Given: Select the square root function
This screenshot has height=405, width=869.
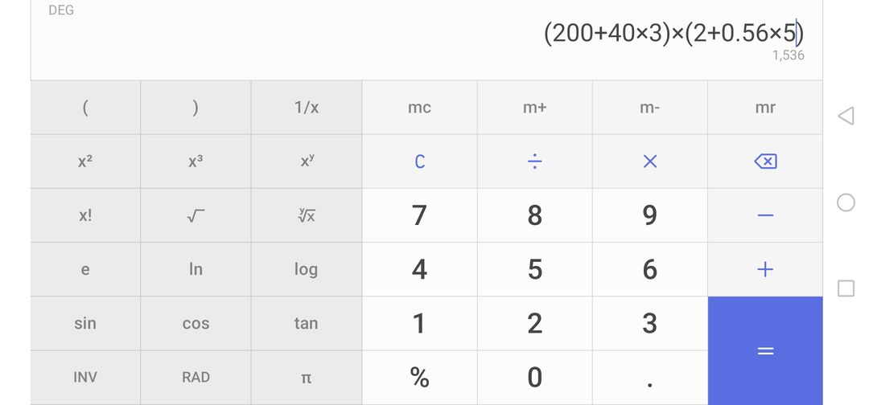Looking at the screenshot, I should tap(196, 215).
